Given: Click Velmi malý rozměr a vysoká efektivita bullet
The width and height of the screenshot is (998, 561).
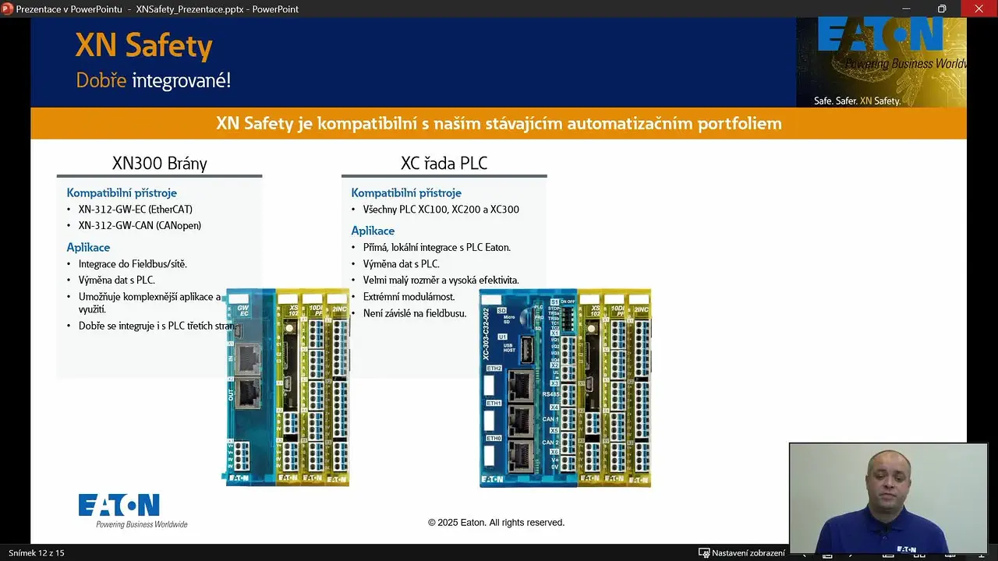Looking at the screenshot, I should tap(441, 280).
